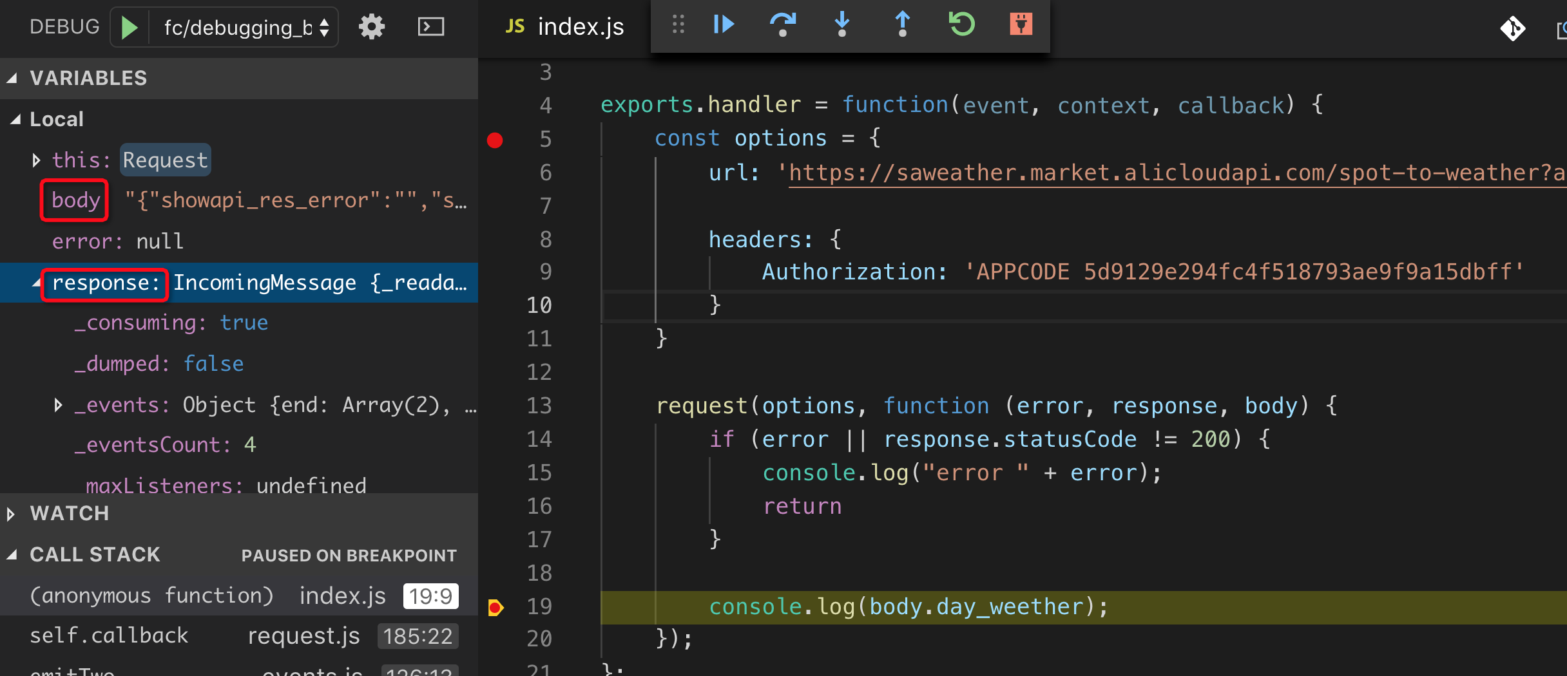
Task: Click the headers: { line
Action: point(775,239)
